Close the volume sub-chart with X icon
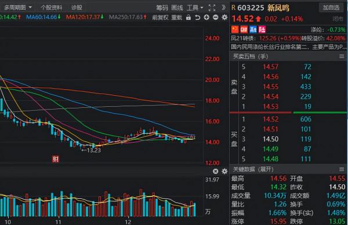Image resolution: width=348 pixels, height=225 pixels. (x=215, y=171)
